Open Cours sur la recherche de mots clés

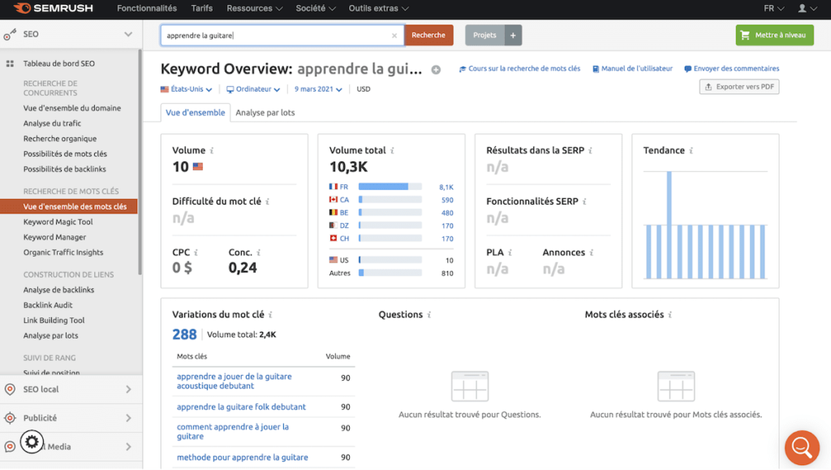pos(519,68)
